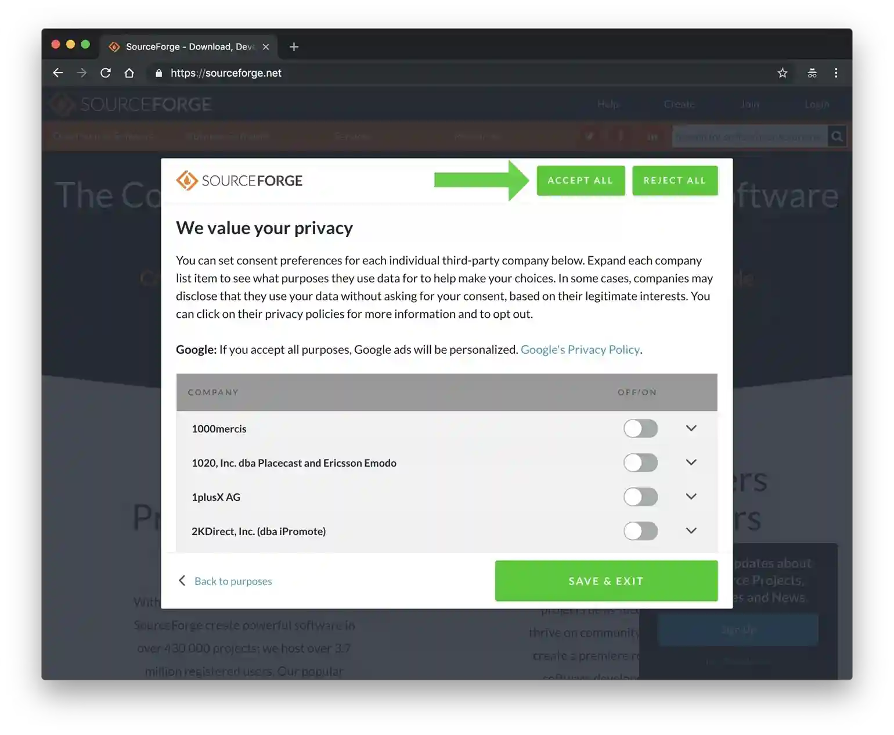Click 1020, Inc. dba Placecast and Ericsson Emodo text

point(294,463)
